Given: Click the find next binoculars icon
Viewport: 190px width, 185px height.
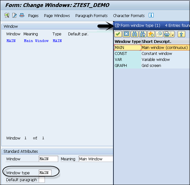Looking at the screenshot, I should coord(142,34).
